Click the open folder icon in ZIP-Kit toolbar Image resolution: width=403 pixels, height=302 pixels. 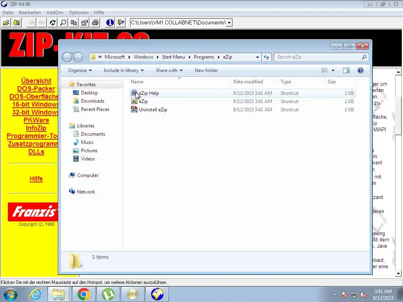pos(6,22)
